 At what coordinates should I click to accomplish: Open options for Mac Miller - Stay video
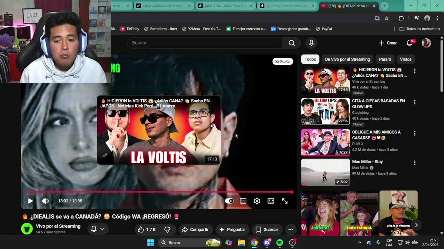[x=415, y=163]
